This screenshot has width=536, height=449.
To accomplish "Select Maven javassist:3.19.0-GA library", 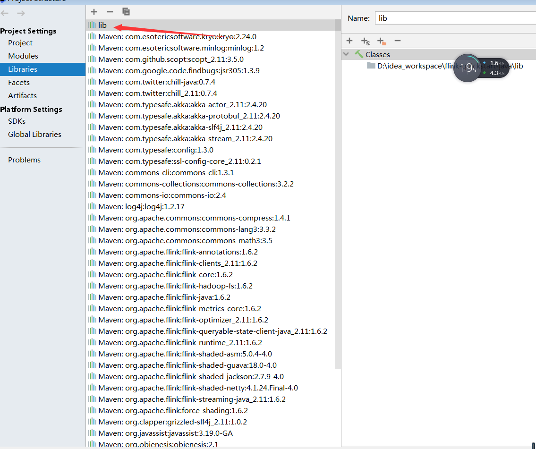I will (x=210, y=433).
